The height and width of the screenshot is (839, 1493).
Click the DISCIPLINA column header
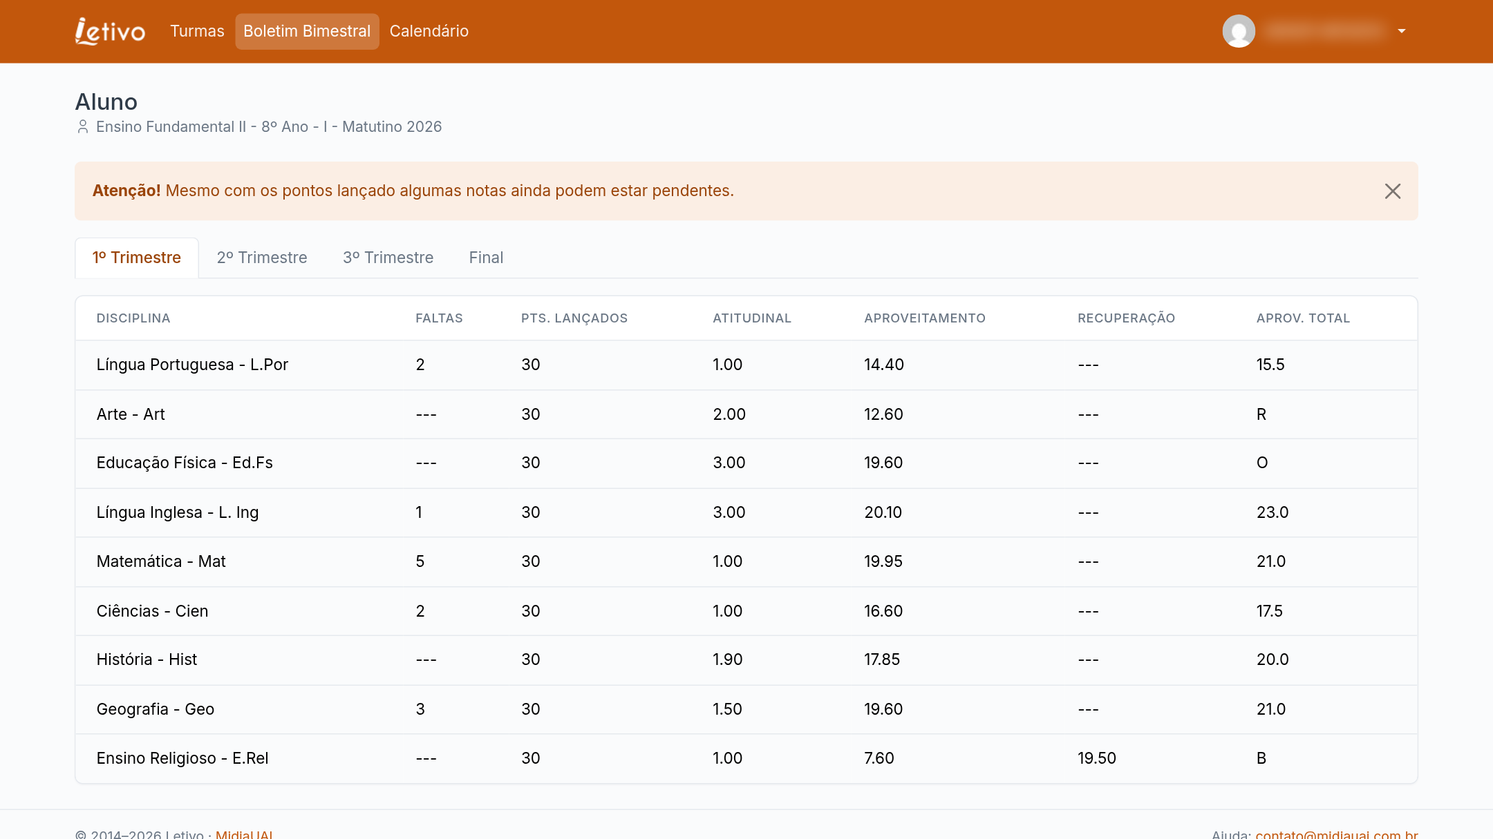133,318
